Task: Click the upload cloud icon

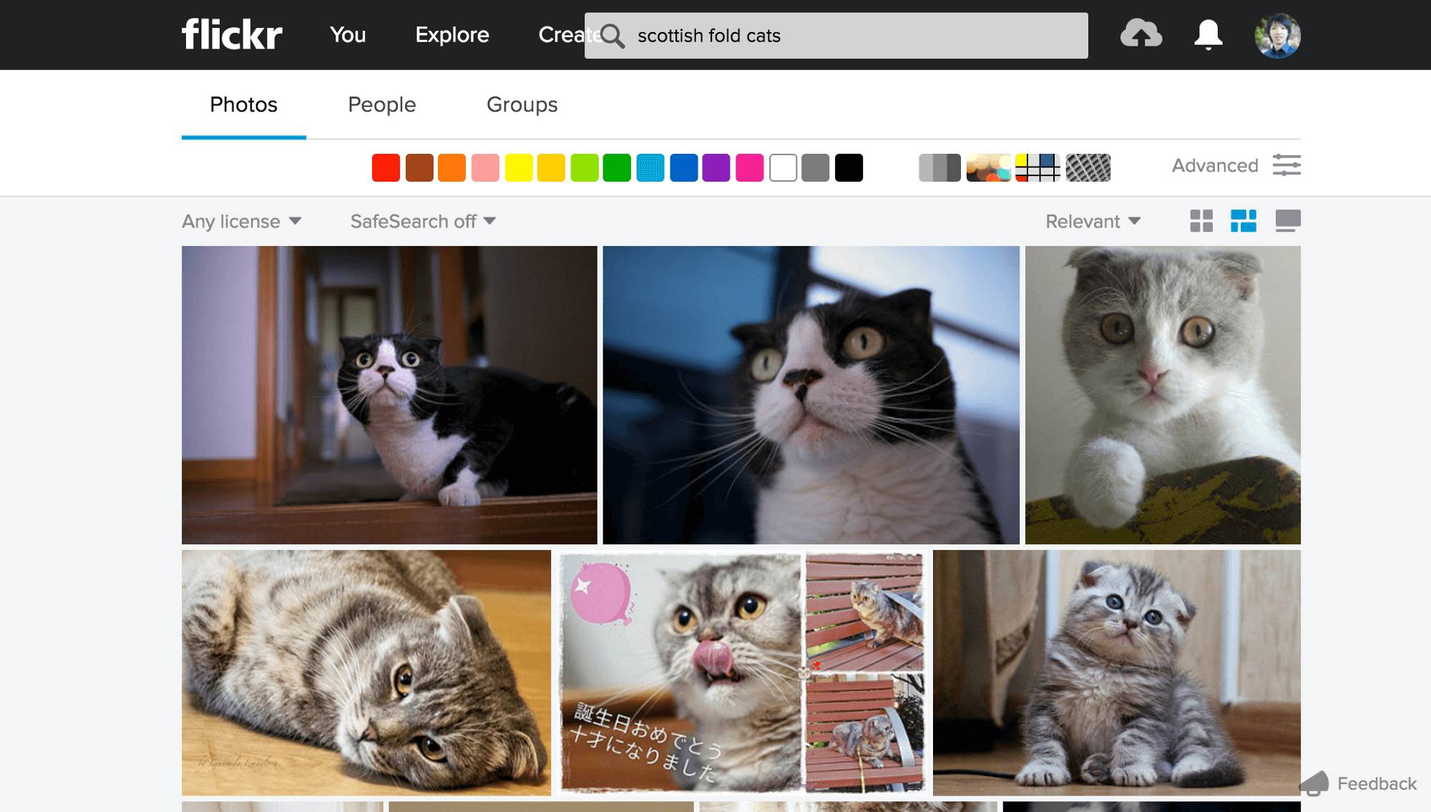Action: (1141, 34)
